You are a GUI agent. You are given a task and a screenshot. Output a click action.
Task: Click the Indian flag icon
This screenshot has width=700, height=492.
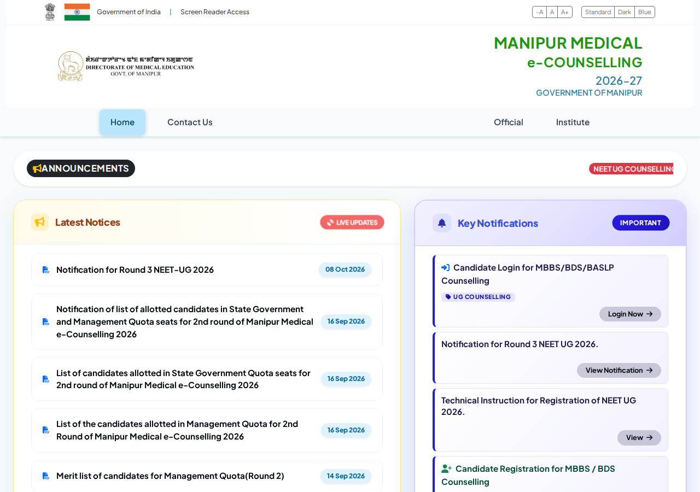click(x=77, y=12)
